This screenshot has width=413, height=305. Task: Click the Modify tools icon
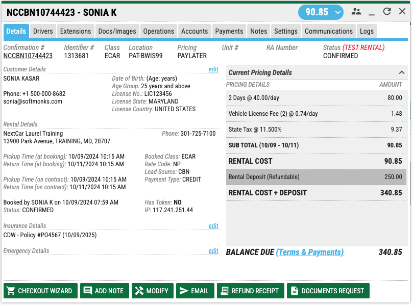(139, 291)
